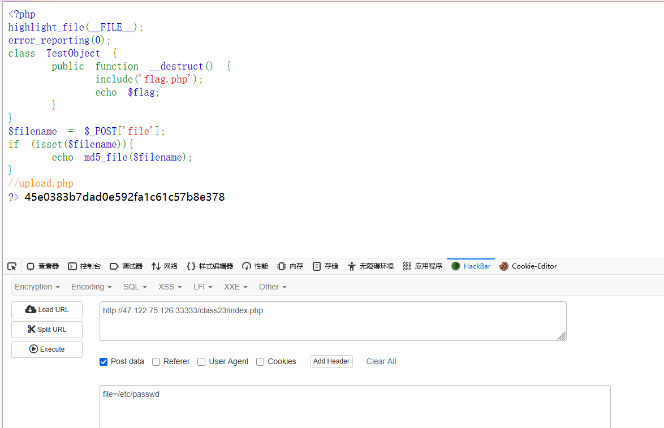The image size is (664, 428).
Task: Open the Storage (存储) panel
Action: pyautogui.click(x=326, y=266)
